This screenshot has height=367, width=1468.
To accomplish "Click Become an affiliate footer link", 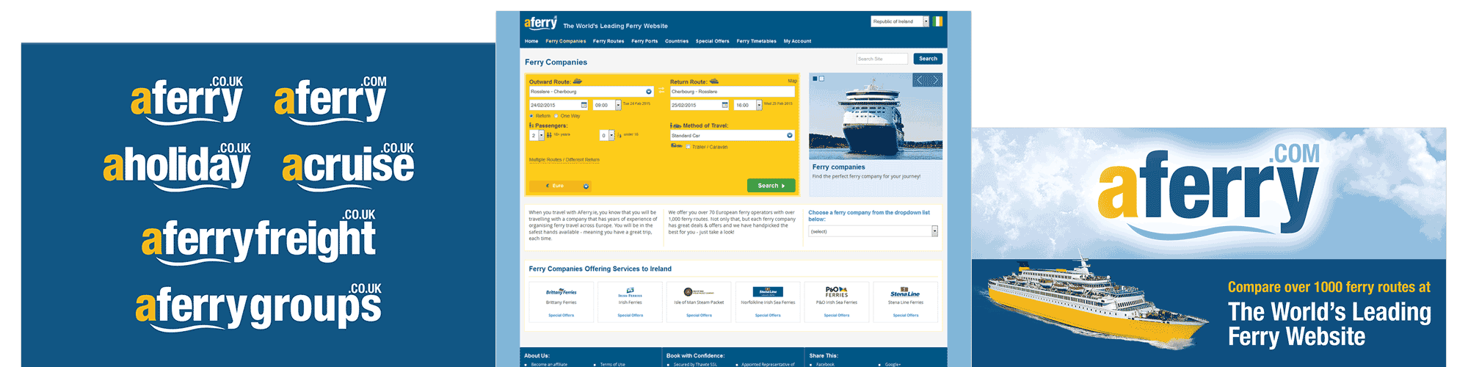I will (x=549, y=364).
